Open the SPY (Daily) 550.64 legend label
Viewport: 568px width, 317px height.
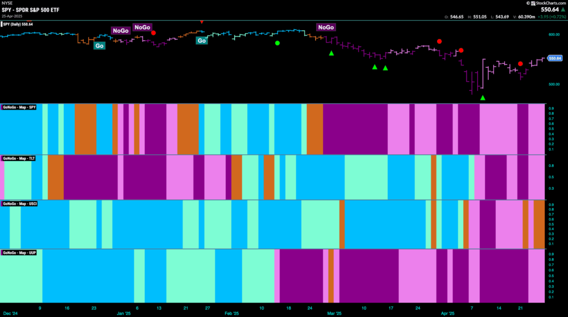[18, 24]
